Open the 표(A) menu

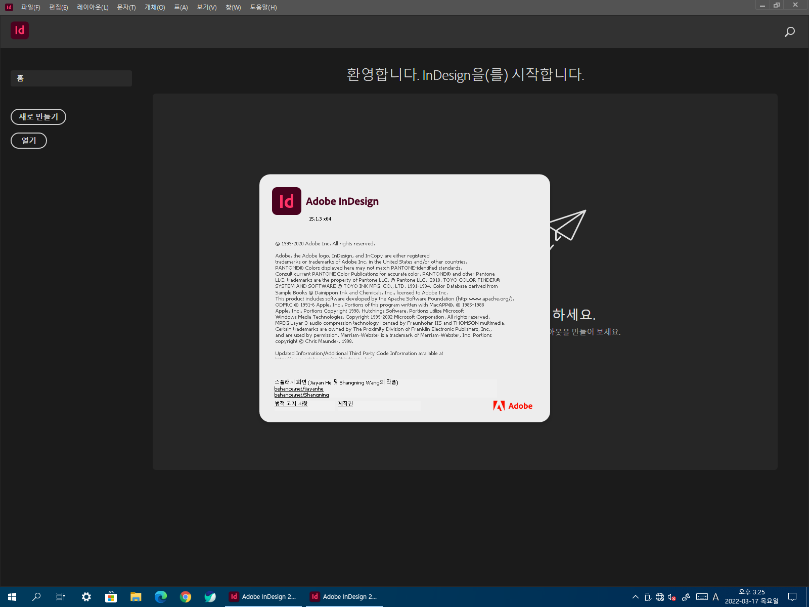[181, 7]
